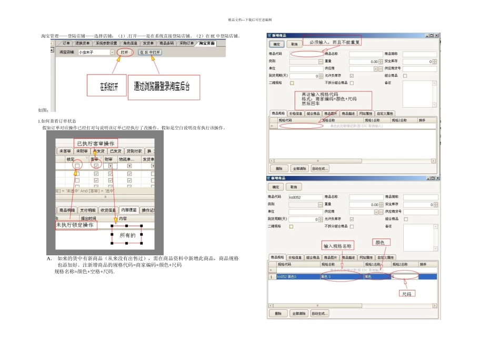Image resolution: width=500 pixels, height=353 pixels.
Task: Toggle 不拆分组合商品 checkbox in ko0052 window
Action: [x=352, y=226]
